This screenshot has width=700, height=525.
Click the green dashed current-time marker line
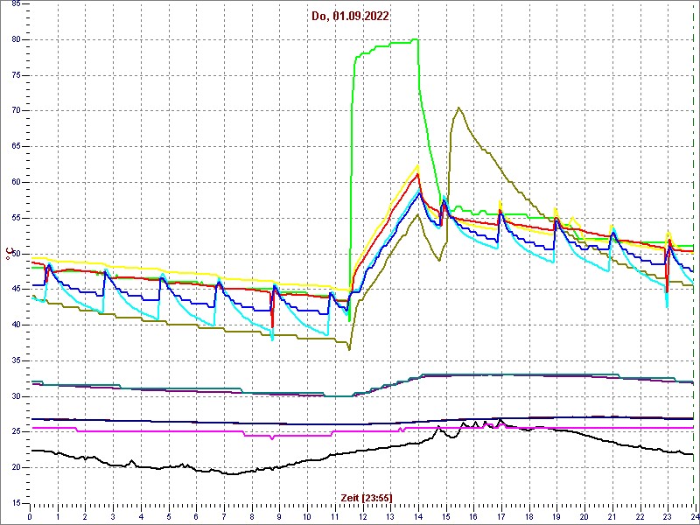tap(693, 255)
